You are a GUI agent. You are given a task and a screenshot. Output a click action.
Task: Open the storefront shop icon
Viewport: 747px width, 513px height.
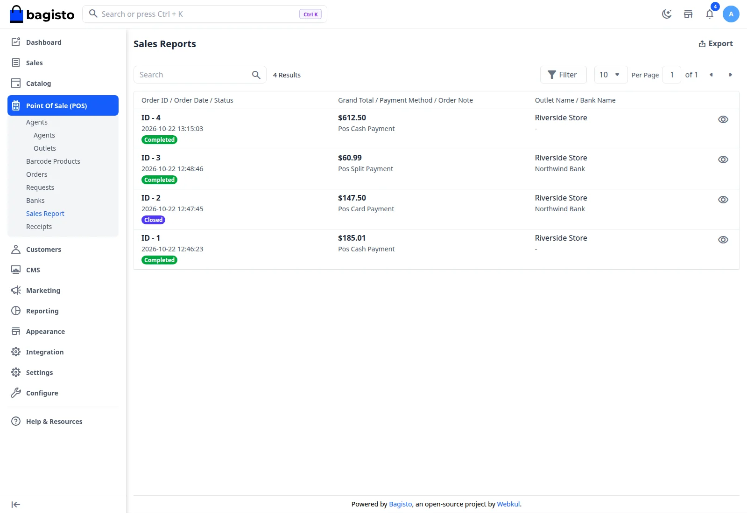[x=688, y=14]
